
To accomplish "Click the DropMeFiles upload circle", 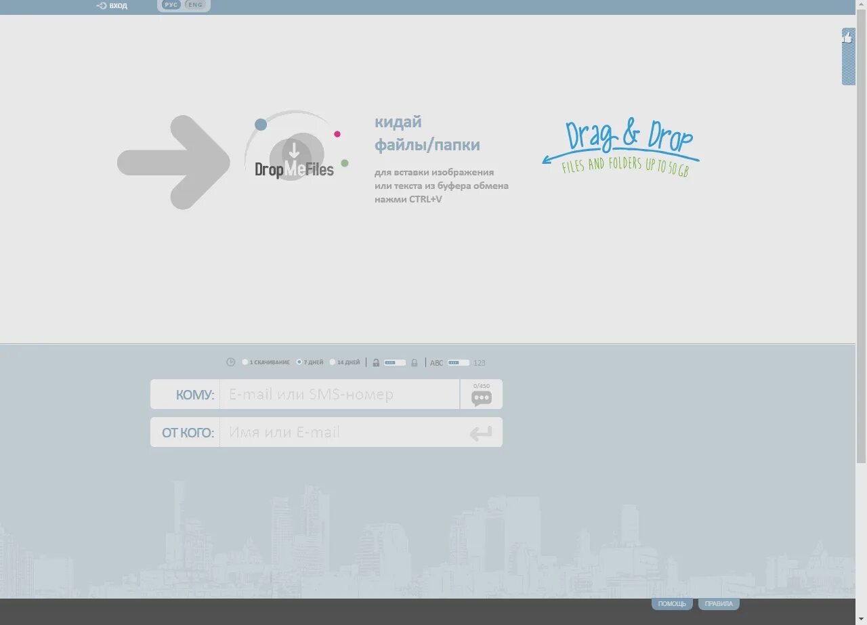I will click(296, 158).
